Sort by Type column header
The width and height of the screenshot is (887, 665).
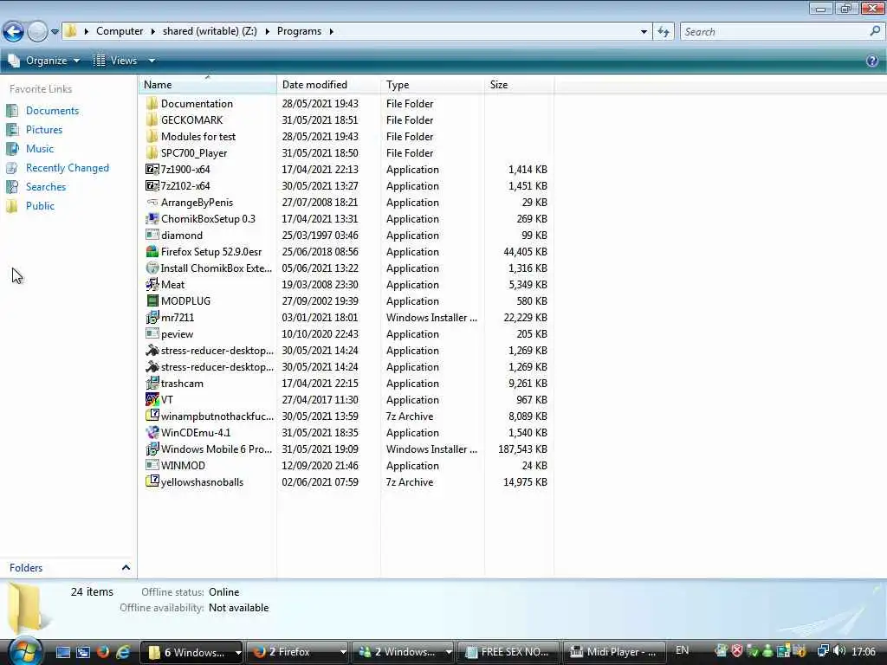(x=432, y=85)
